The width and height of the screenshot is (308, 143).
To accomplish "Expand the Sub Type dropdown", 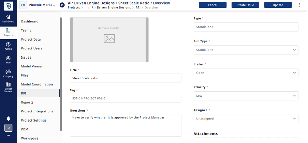I will [246, 50].
